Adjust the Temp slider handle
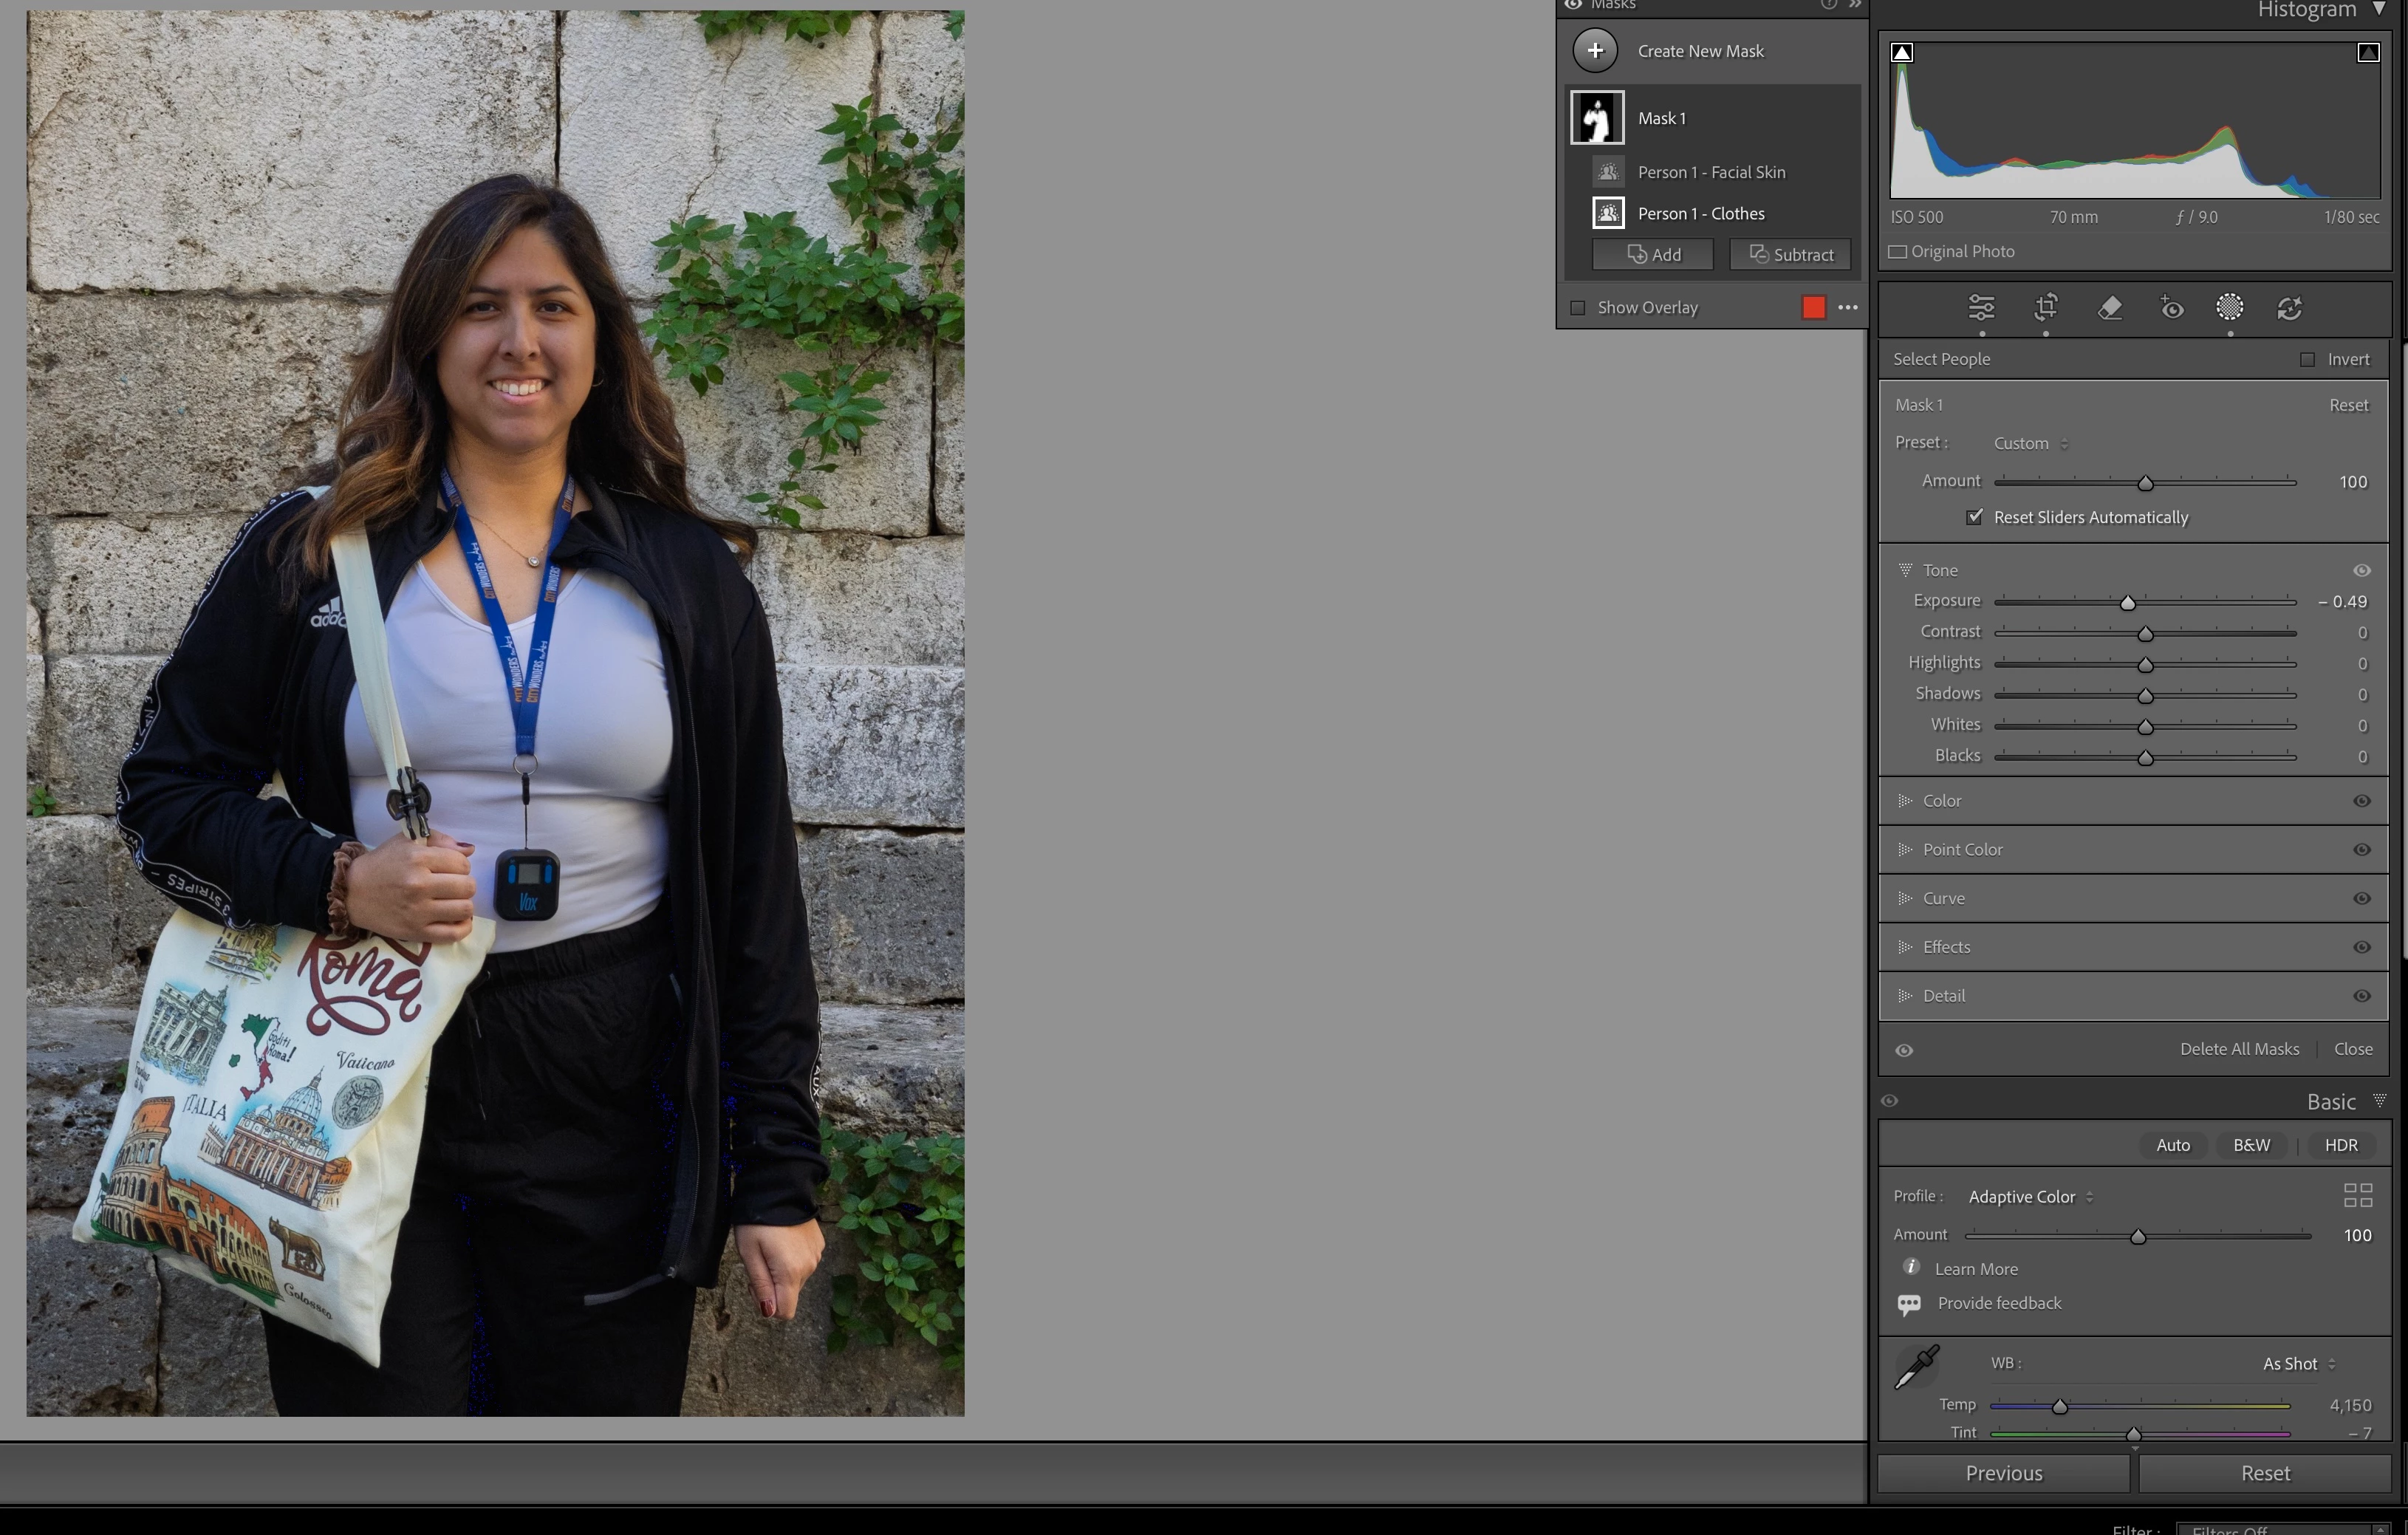The height and width of the screenshot is (1535, 2408). pyautogui.click(x=2059, y=1407)
